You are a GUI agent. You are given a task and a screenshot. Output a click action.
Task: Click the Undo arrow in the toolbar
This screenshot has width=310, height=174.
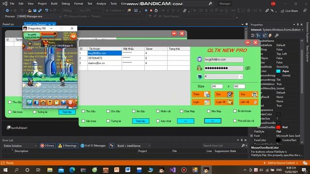pyautogui.click(x=46, y=11)
